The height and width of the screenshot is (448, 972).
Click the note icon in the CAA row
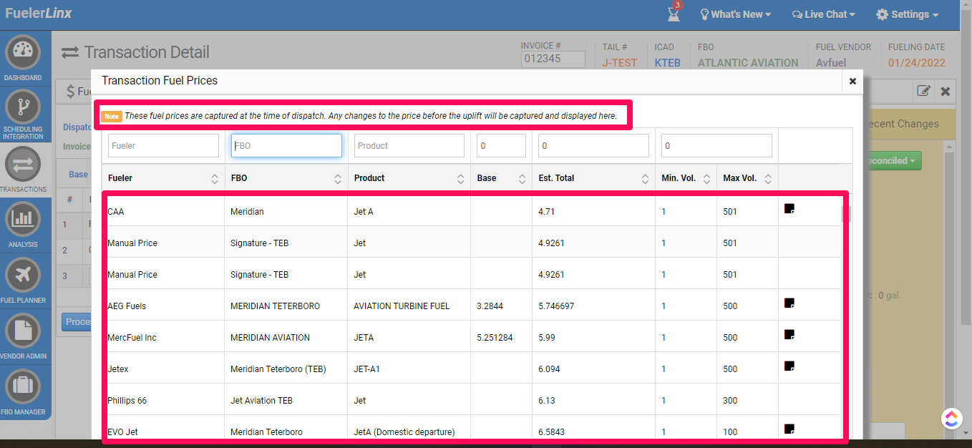click(789, 209)
